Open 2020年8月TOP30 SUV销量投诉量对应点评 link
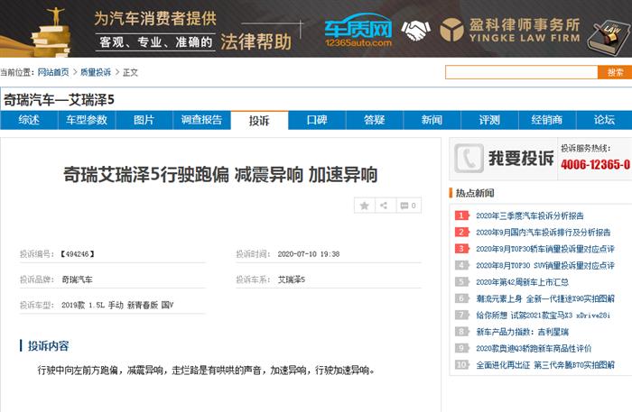 (545, 266)
